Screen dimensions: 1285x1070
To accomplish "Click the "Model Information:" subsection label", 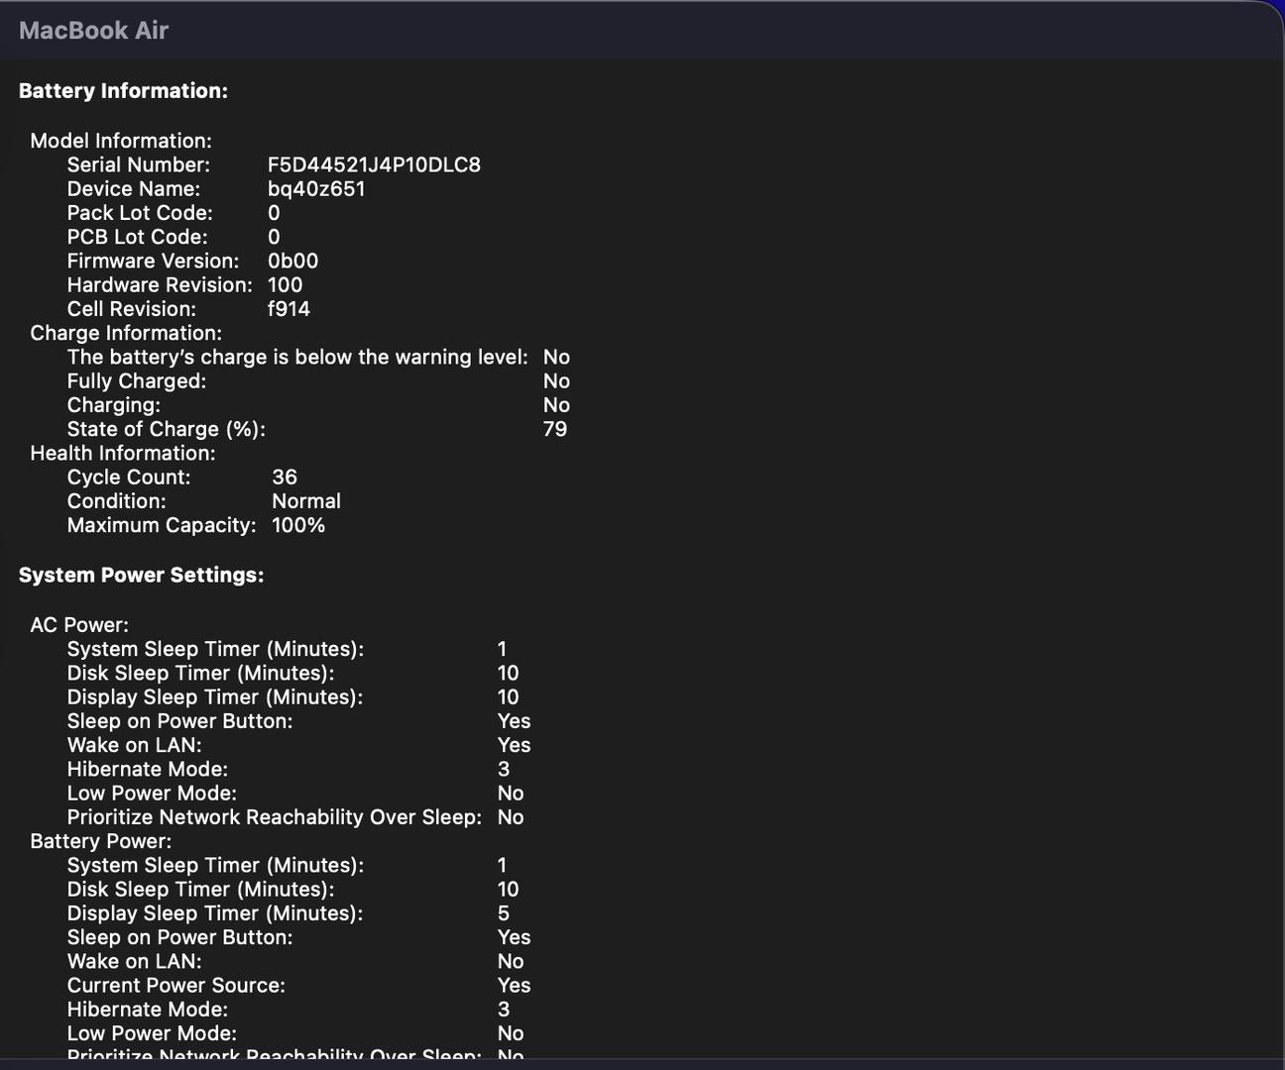I will pyautogui.click(x=121, y=141).
